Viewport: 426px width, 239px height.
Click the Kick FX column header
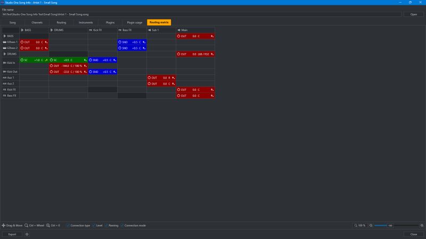click(x=102, y=30)
